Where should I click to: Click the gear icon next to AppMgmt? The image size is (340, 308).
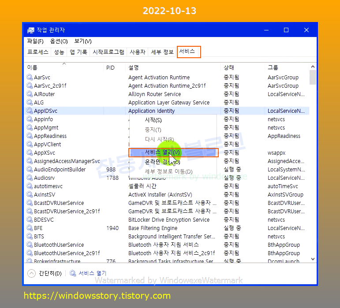(30, 127)
